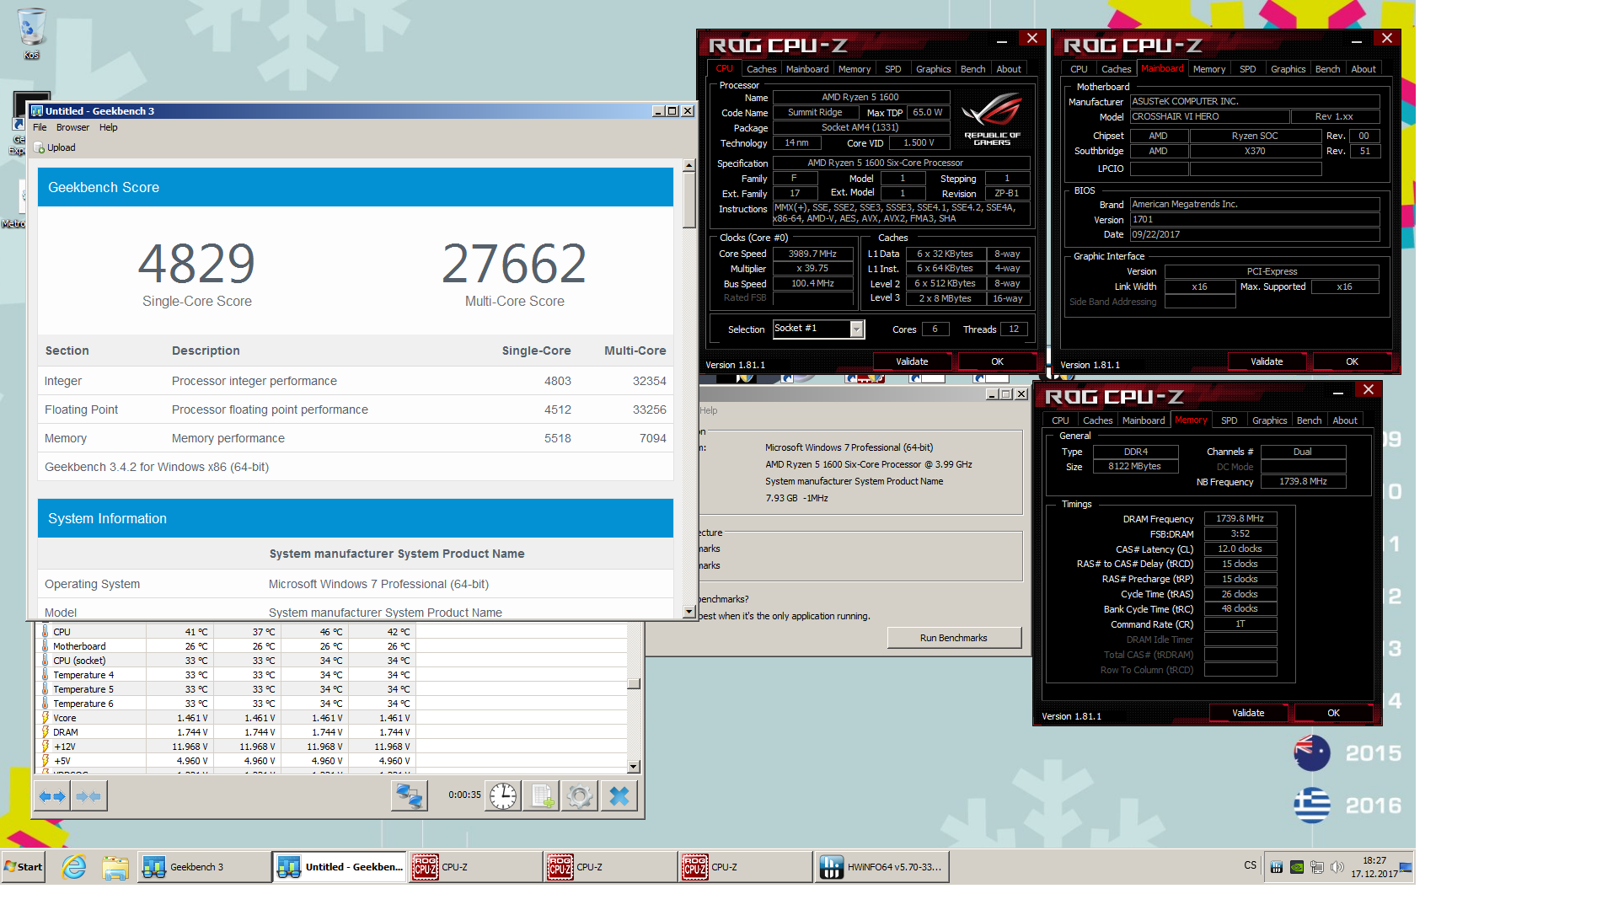This screenshot has height=910, width=1618.
Task: Switch to the Geekbench 3 taskbar item
Action: [x=205, y=867]
